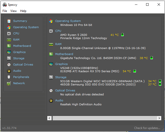This screenshot has width=165, height=132.
Task: Click the RAM stick icon in sidebar
Action: [x=9, y=40]
